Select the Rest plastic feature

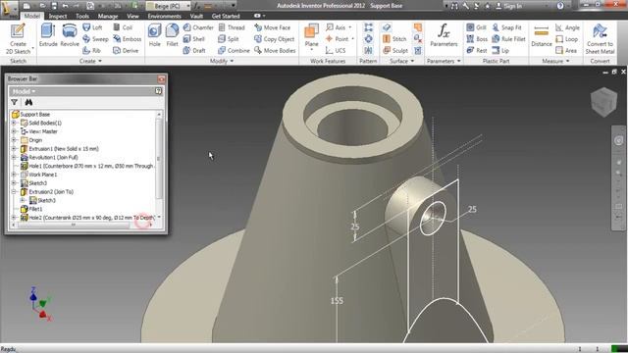(x=477, y=51)
